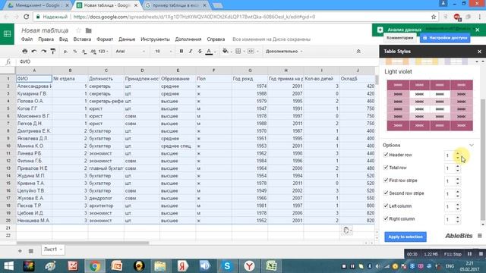
Task: Select the Light violet style preview
Action: click(x=430, y=105)
